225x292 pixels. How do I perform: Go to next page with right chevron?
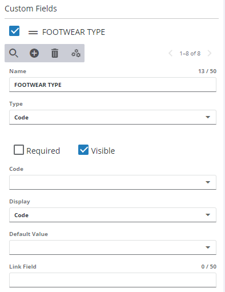[210, 53]
